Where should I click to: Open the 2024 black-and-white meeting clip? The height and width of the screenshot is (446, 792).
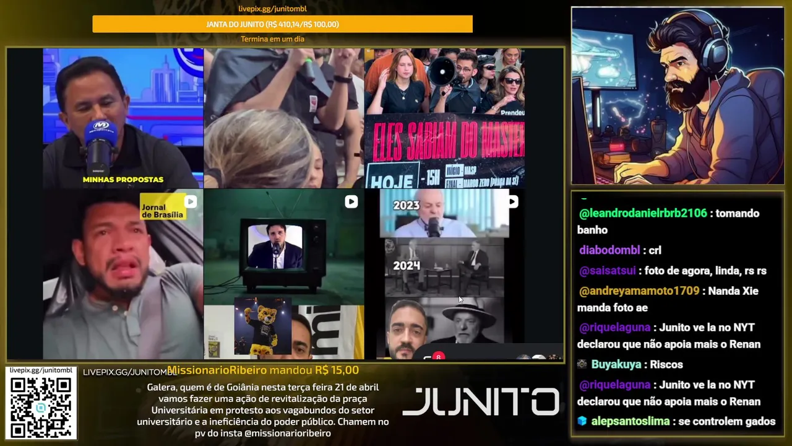point(444,268)
